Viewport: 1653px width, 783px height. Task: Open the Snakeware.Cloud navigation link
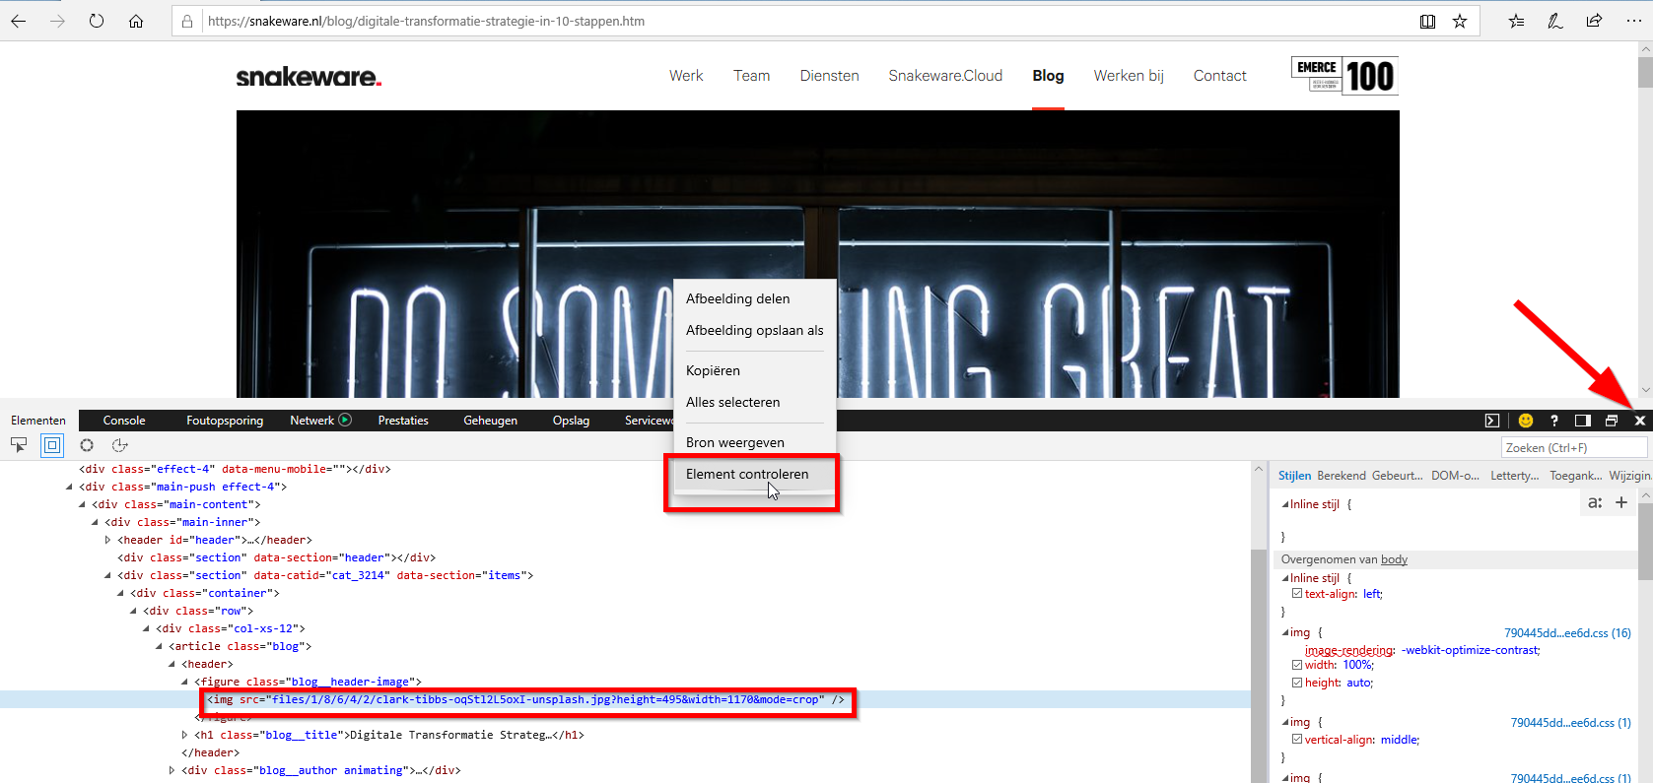tap(945, 76)
